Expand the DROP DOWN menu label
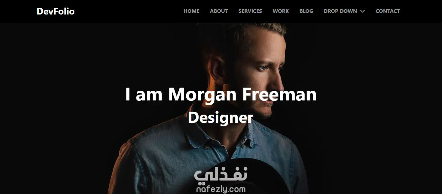The image size is (442, 194). pos(340,11)
